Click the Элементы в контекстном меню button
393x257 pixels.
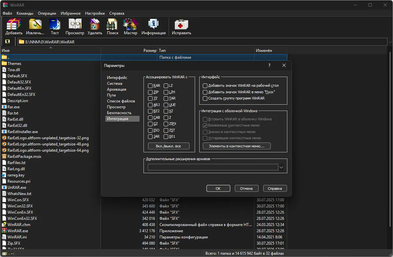(x=236, y=146)
